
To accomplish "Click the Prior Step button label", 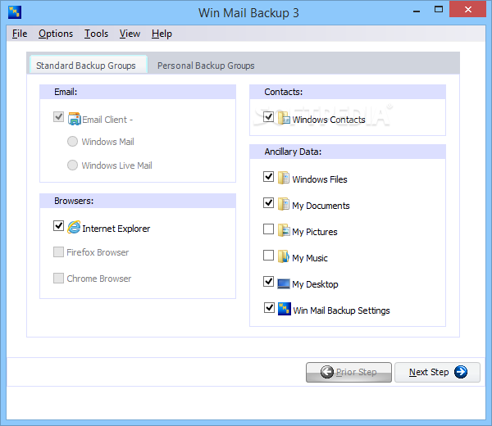I will click(x=356, y=372).
